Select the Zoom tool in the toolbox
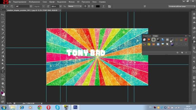Screen dimensions: 196x110 pyautogui.click(x=3, y=87)
